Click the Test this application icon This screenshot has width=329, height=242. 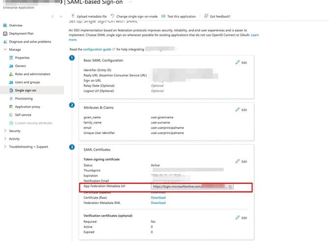click(x=163, y=16)
